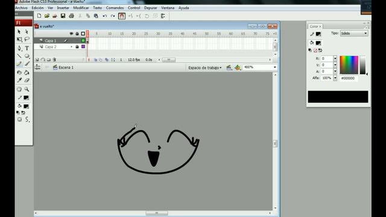Toggle the No Color button in Color panel

(x=315, y=50)
